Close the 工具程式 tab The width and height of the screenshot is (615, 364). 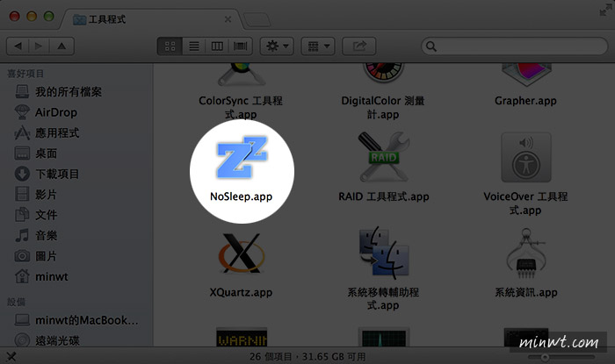(x=228, y=19)
